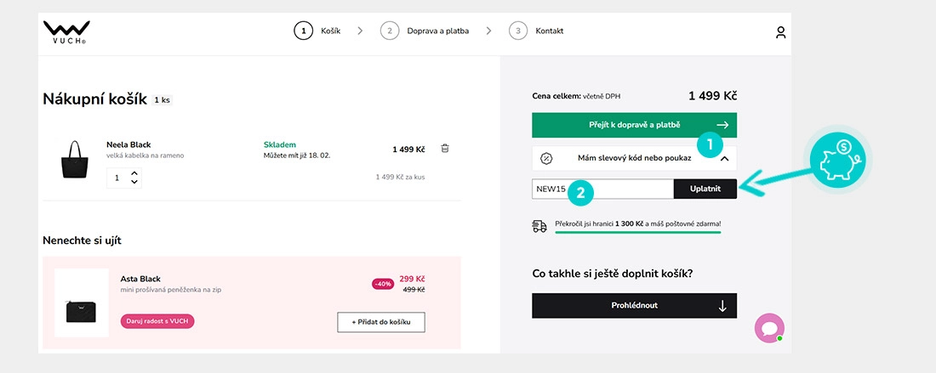Viewport: 936px width, 373px height.
Task: Click the Prohlédnout button
Action: click(x=634, y=306)
